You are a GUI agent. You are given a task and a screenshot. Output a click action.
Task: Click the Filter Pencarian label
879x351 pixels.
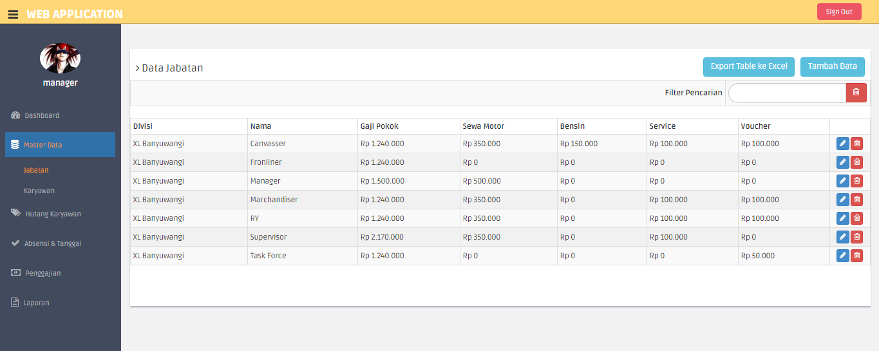[694, 93]
